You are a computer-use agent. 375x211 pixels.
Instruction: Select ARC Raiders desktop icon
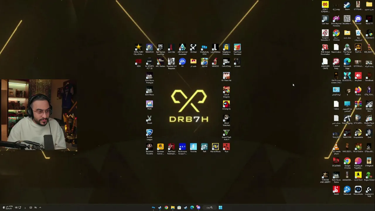[x=160, y=63]
